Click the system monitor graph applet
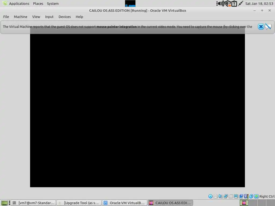This screenshot has height=206, width=275. (x=130, y=3)
